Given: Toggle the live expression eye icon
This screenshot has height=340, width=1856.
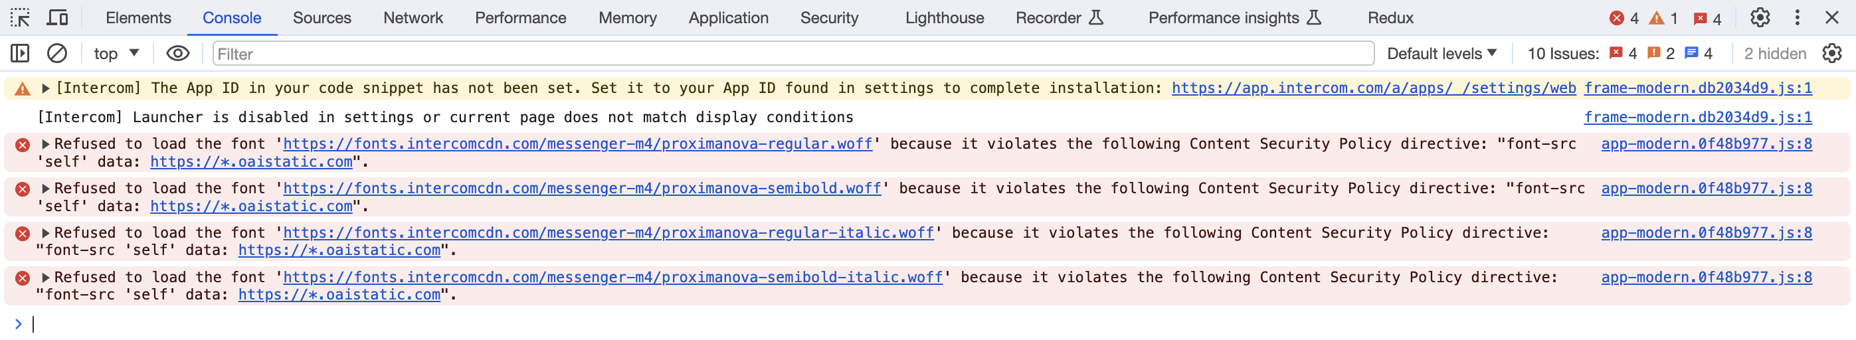Looking at the screenshot, I should click(x=178, y=53).
